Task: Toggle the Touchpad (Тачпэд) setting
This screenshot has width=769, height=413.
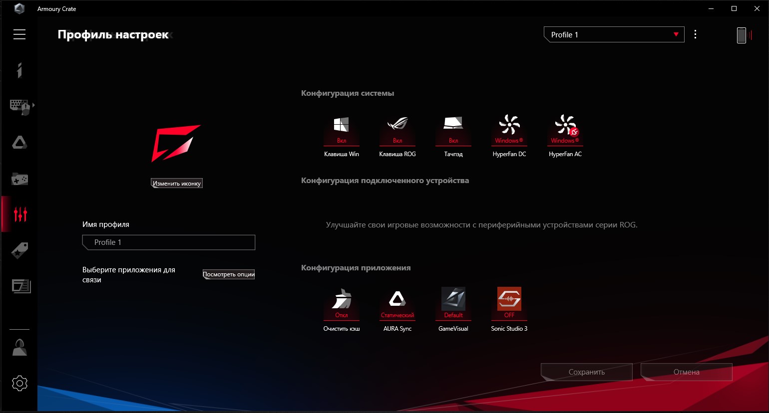Action: click(x=453, y=131)
